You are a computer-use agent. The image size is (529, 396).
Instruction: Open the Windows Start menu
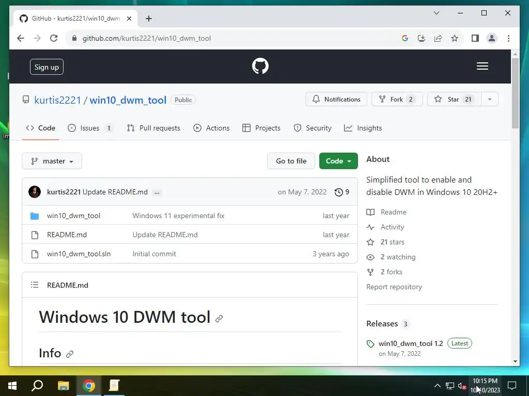point(12,386)
